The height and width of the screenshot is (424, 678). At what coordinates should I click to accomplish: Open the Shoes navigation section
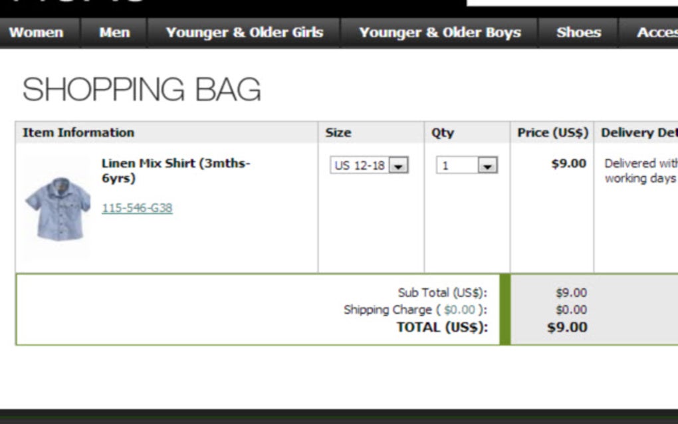[578, 32]
